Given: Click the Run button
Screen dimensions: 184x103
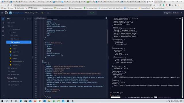Looking at the screenshot, I should (x=92, y=13).
